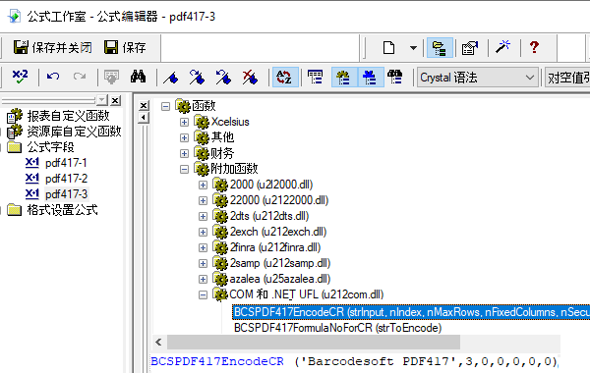Viewport: 590px width, 373px height.
Task: Close the left workshop tree panel
Action: coord(115,100)
